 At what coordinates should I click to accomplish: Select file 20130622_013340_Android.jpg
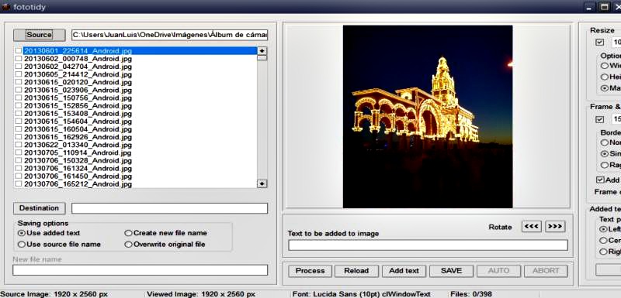78,145
